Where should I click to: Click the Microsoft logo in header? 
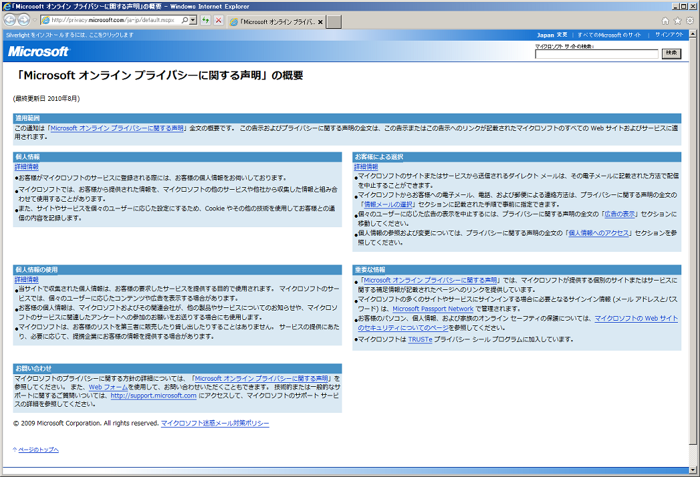pyautogui.click(x=38, y=51)
